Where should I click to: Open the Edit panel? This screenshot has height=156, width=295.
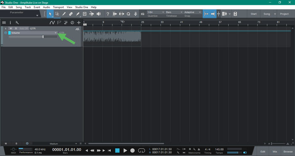(x=263, y=151)
